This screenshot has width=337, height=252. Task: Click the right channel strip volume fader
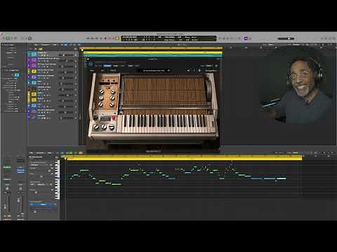tap(19, 199)
